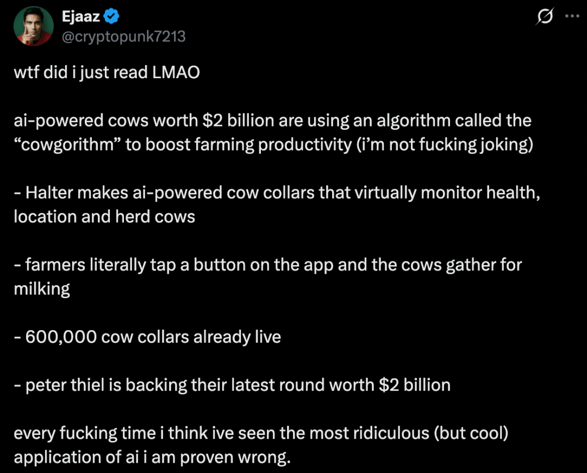Click the display name Ejaaz
This screenshot has width=587, height=473.
81,17
